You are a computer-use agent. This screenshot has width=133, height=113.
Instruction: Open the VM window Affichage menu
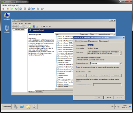tap(12, 5)
